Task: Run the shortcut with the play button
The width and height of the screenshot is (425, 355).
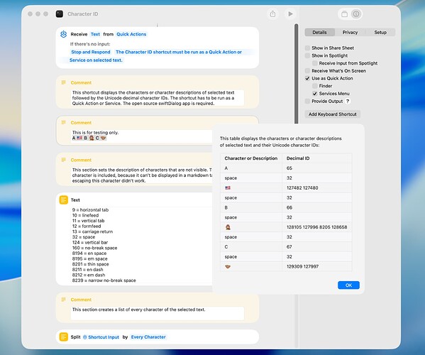Action: [x=290, y=13]
